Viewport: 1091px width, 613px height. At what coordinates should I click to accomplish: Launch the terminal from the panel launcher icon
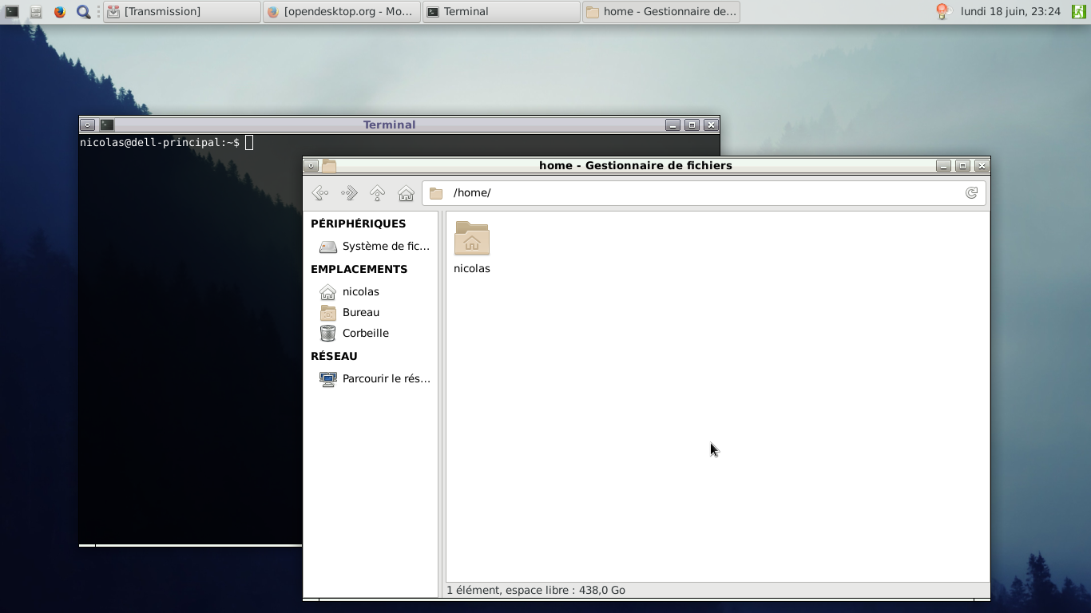pos(12,12)
